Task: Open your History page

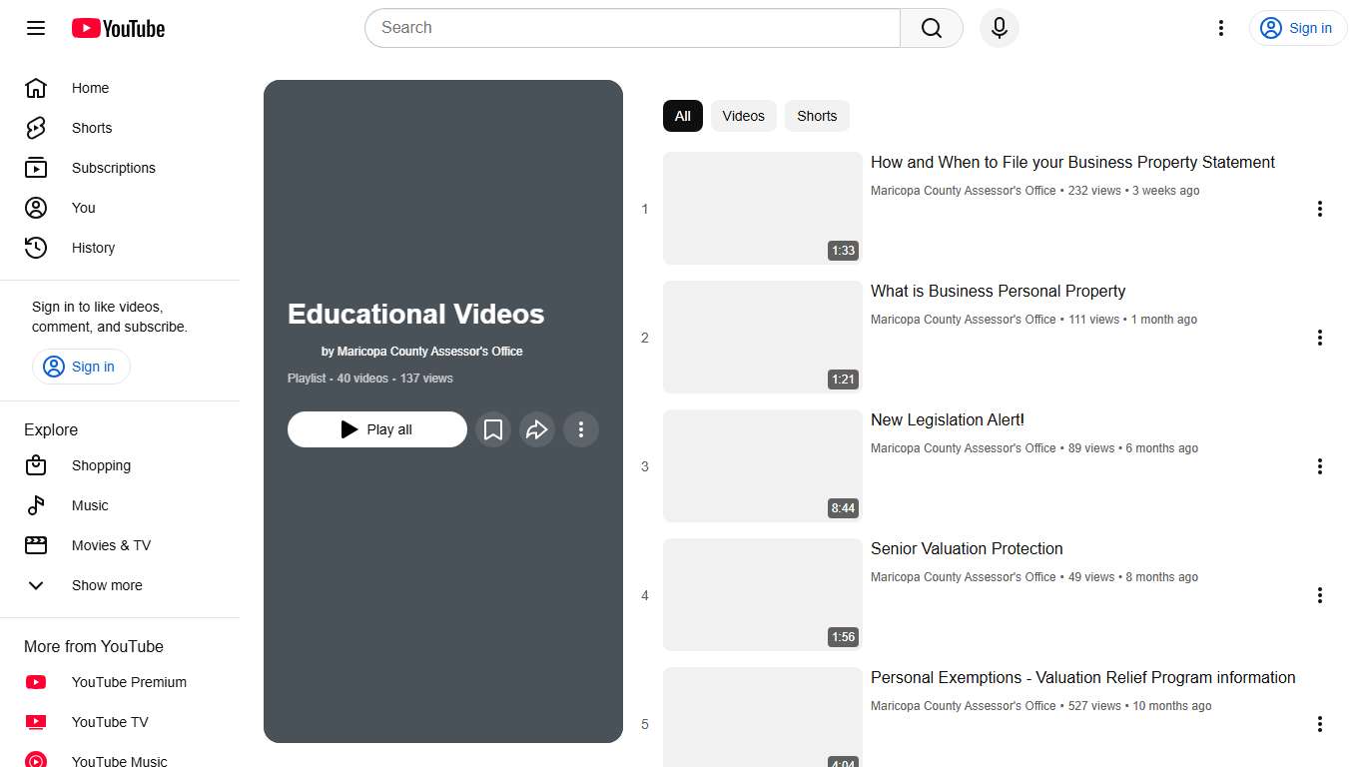Action: click(93, 248)
